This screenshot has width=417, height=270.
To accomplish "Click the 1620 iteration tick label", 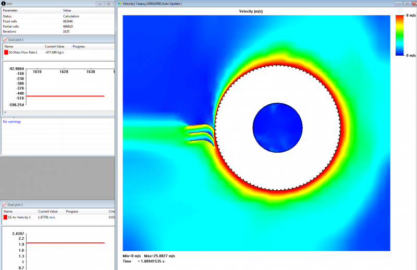I will [64, 71].
